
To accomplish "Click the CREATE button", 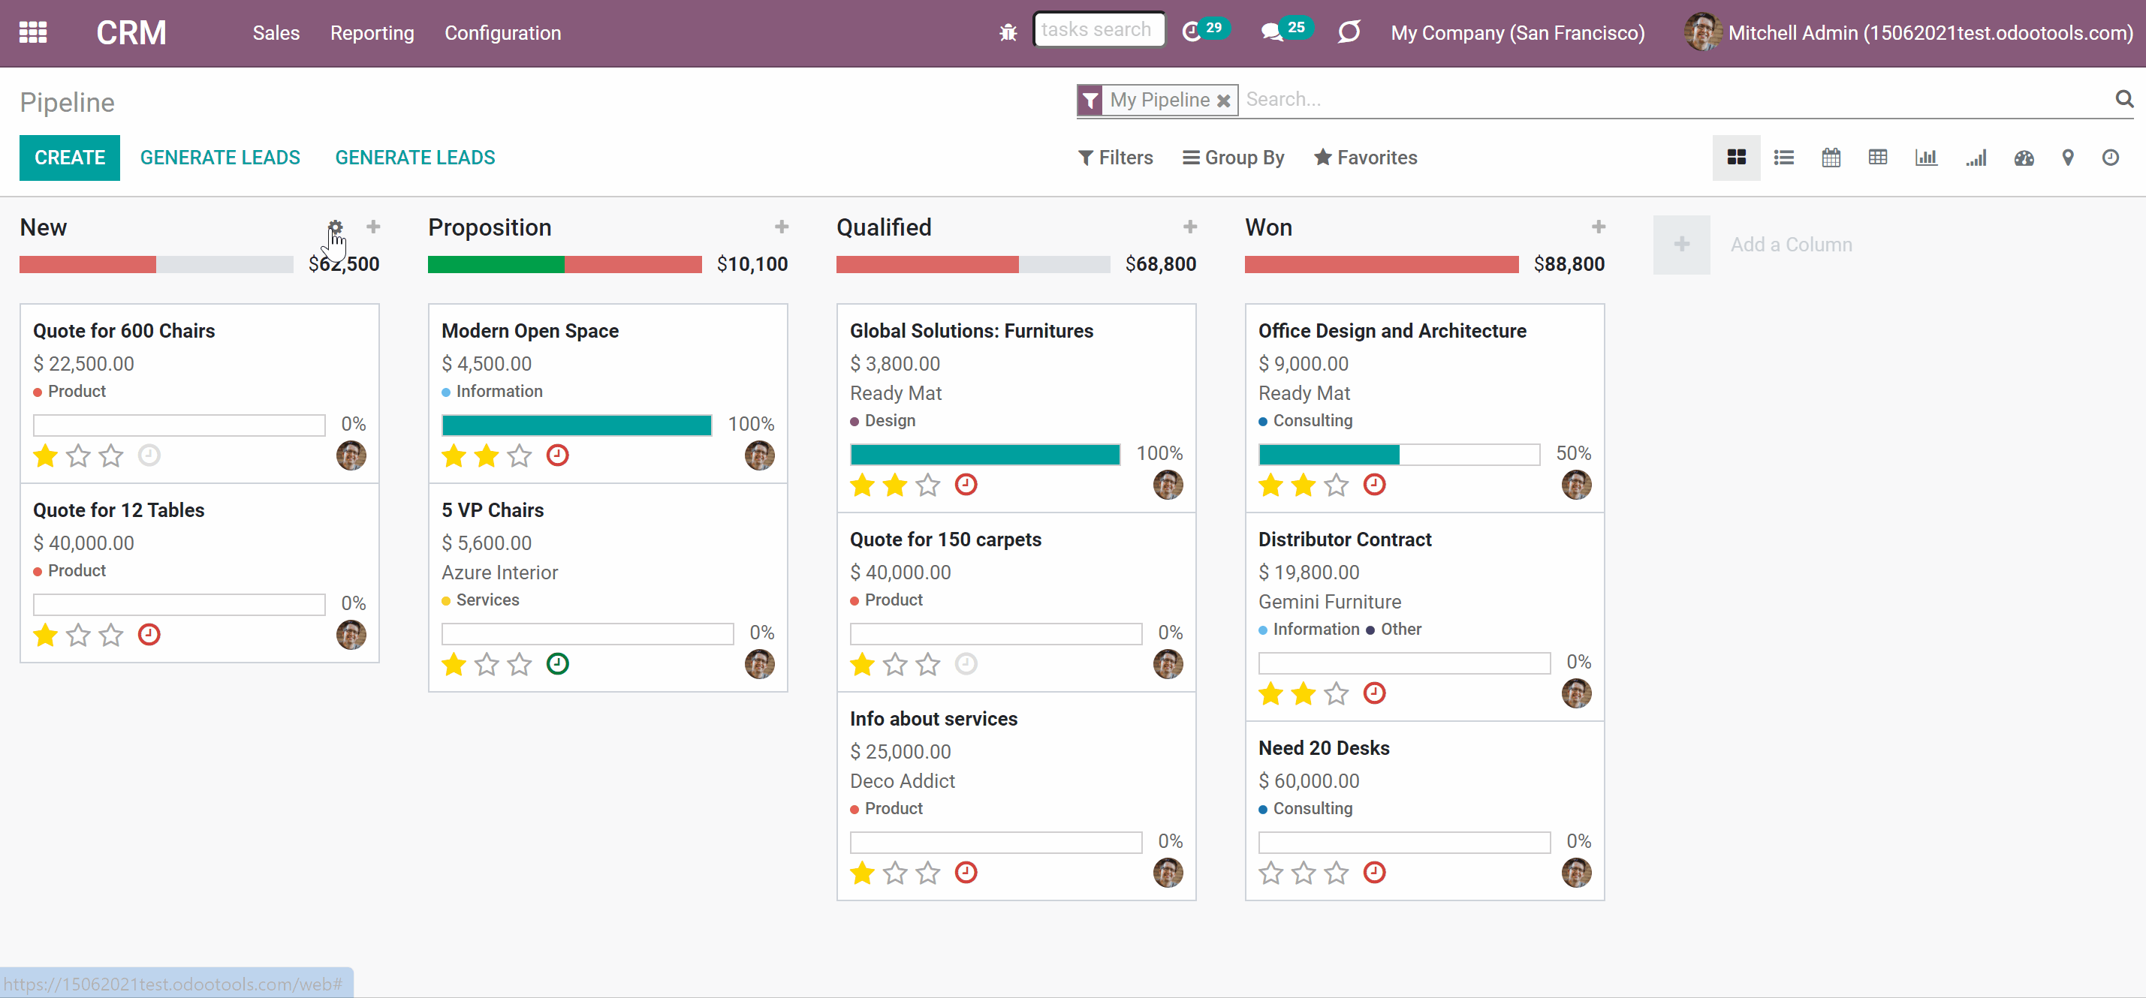I will (x=70, y=158).
